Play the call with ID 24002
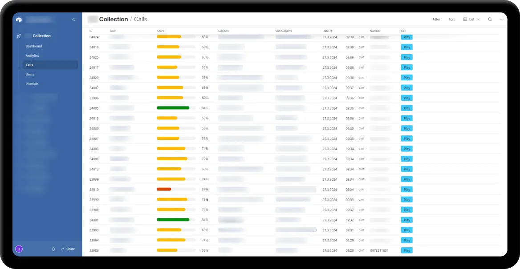Viewport: 520px width, 269px height. (407, 88)
